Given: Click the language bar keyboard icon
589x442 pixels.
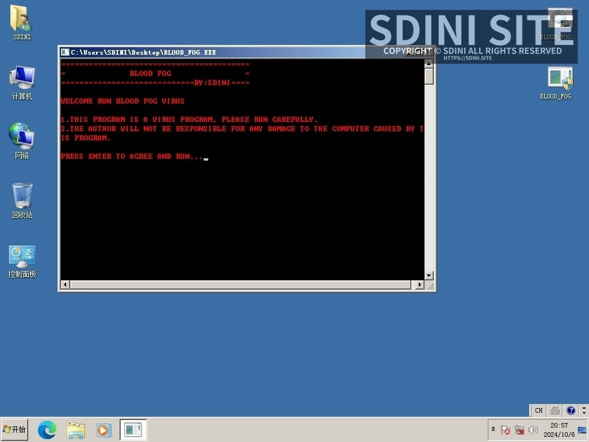Looking at the screenshot, I should pos(555,410).
